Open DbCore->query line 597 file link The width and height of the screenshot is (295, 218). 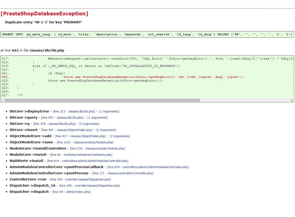(62, 118)
